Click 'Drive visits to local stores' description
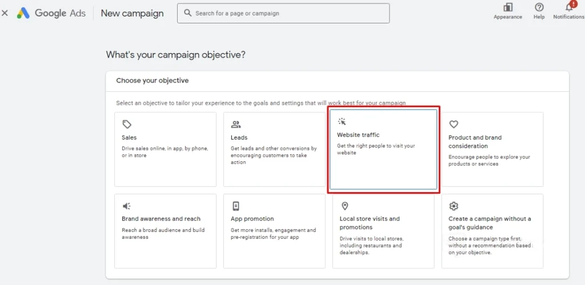This screenshot has width=585, height=285. click(x=371, y=245)
